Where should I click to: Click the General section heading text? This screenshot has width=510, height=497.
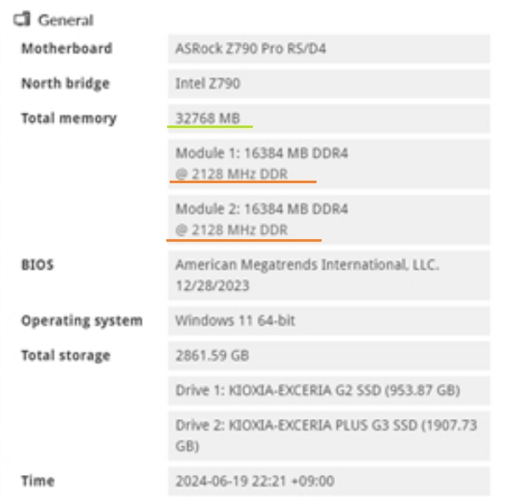[65, 20]
